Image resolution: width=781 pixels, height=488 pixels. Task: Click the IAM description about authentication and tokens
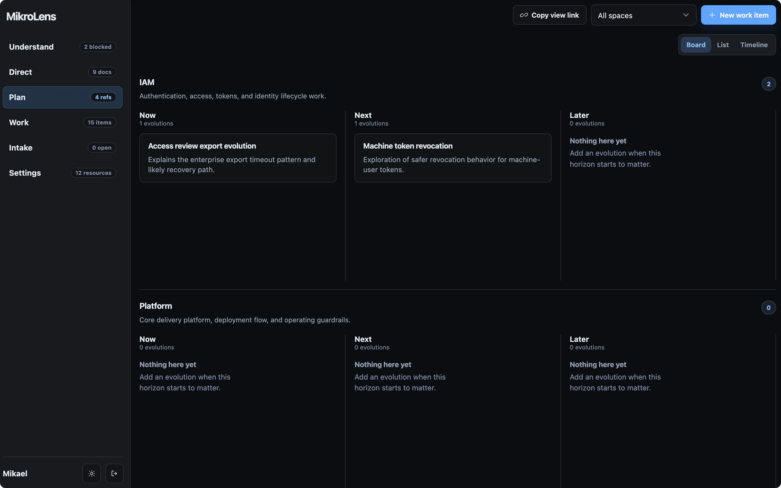click(233, 96)
